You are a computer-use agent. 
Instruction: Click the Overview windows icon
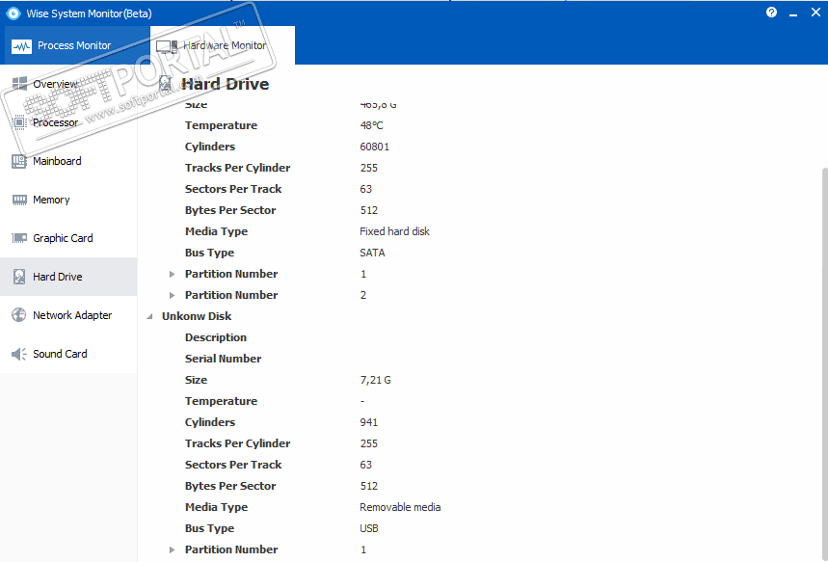click(x=19, y=84)
